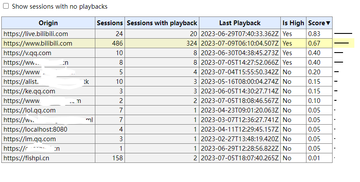Click the https://v.qq.com origin entry
The image size is (360, 182).
click(27, 53)
